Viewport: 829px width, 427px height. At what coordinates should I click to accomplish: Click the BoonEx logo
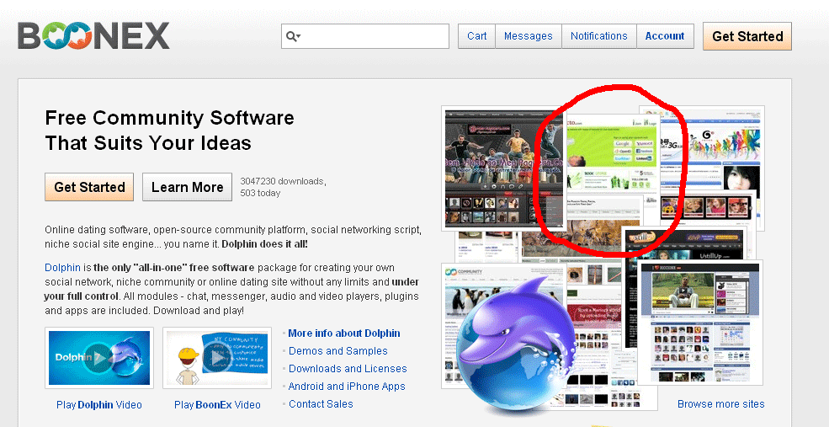tap(93, 35)
